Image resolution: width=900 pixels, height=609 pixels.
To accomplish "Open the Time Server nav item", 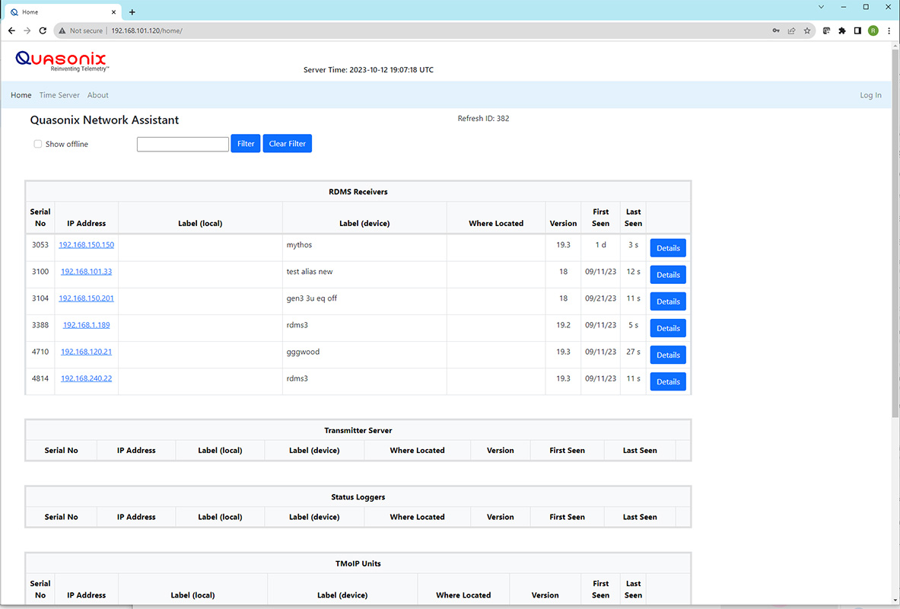I will coord(59,95).
